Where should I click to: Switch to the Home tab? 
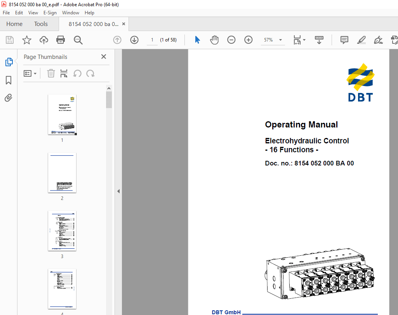point(14,24)
